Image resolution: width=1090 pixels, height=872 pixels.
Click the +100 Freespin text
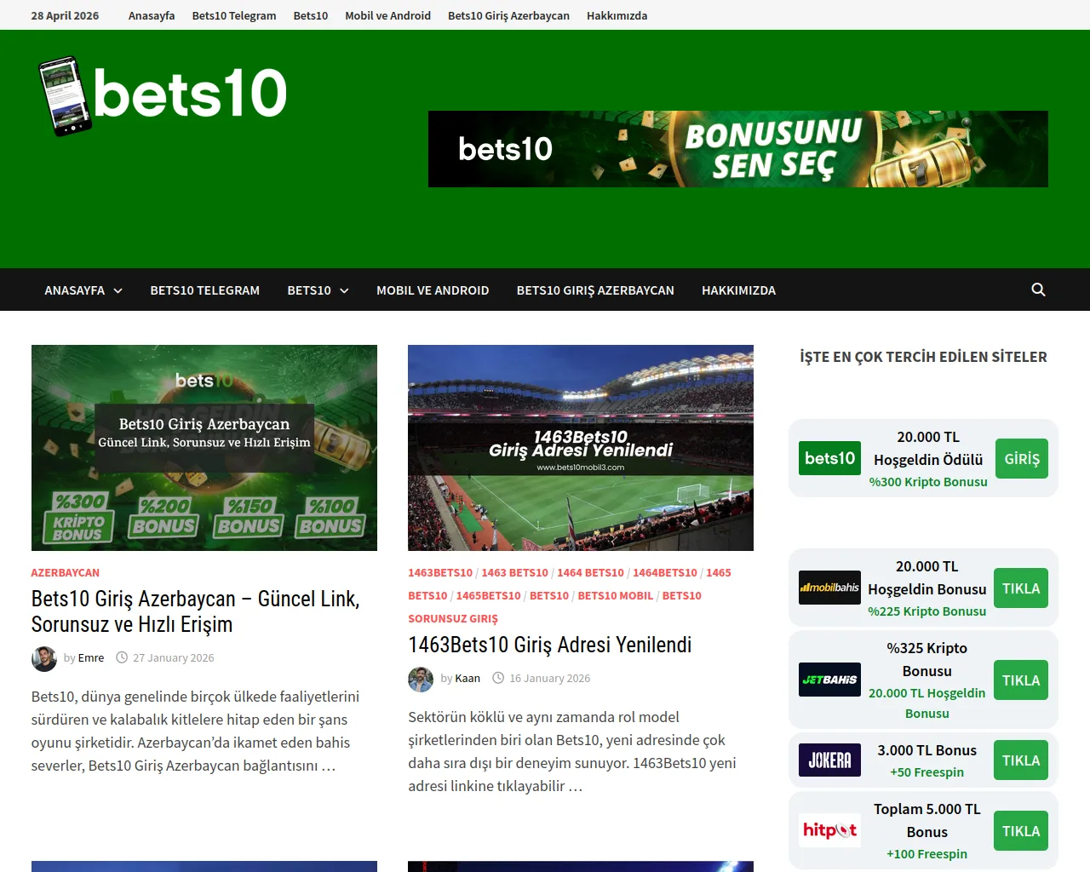[927, 854]
